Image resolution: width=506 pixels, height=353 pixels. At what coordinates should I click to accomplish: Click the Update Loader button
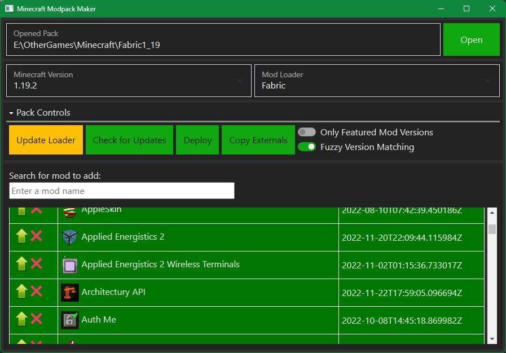46,140
